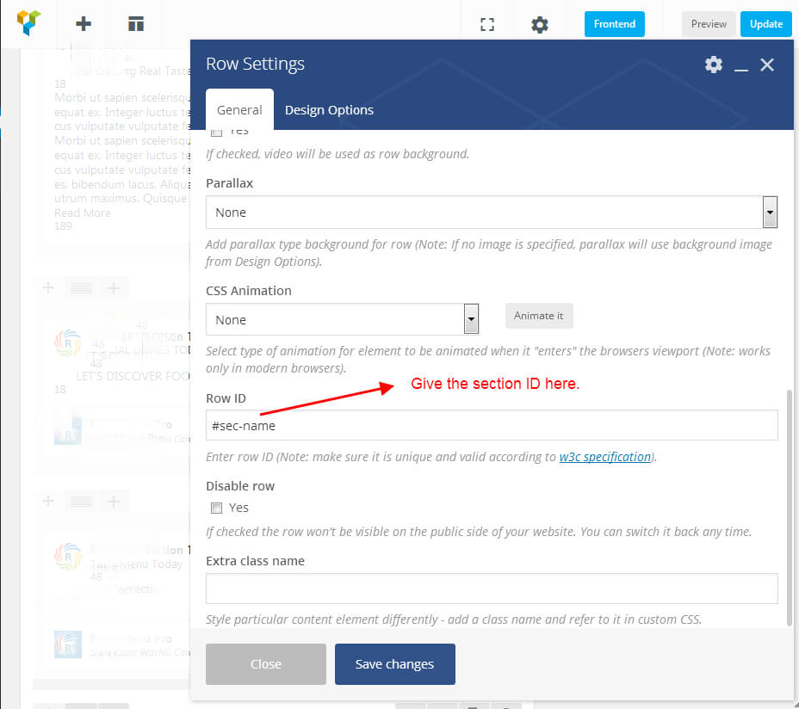Click the Update button
Screen dimensions: 799x709
[x=765, y=24]
